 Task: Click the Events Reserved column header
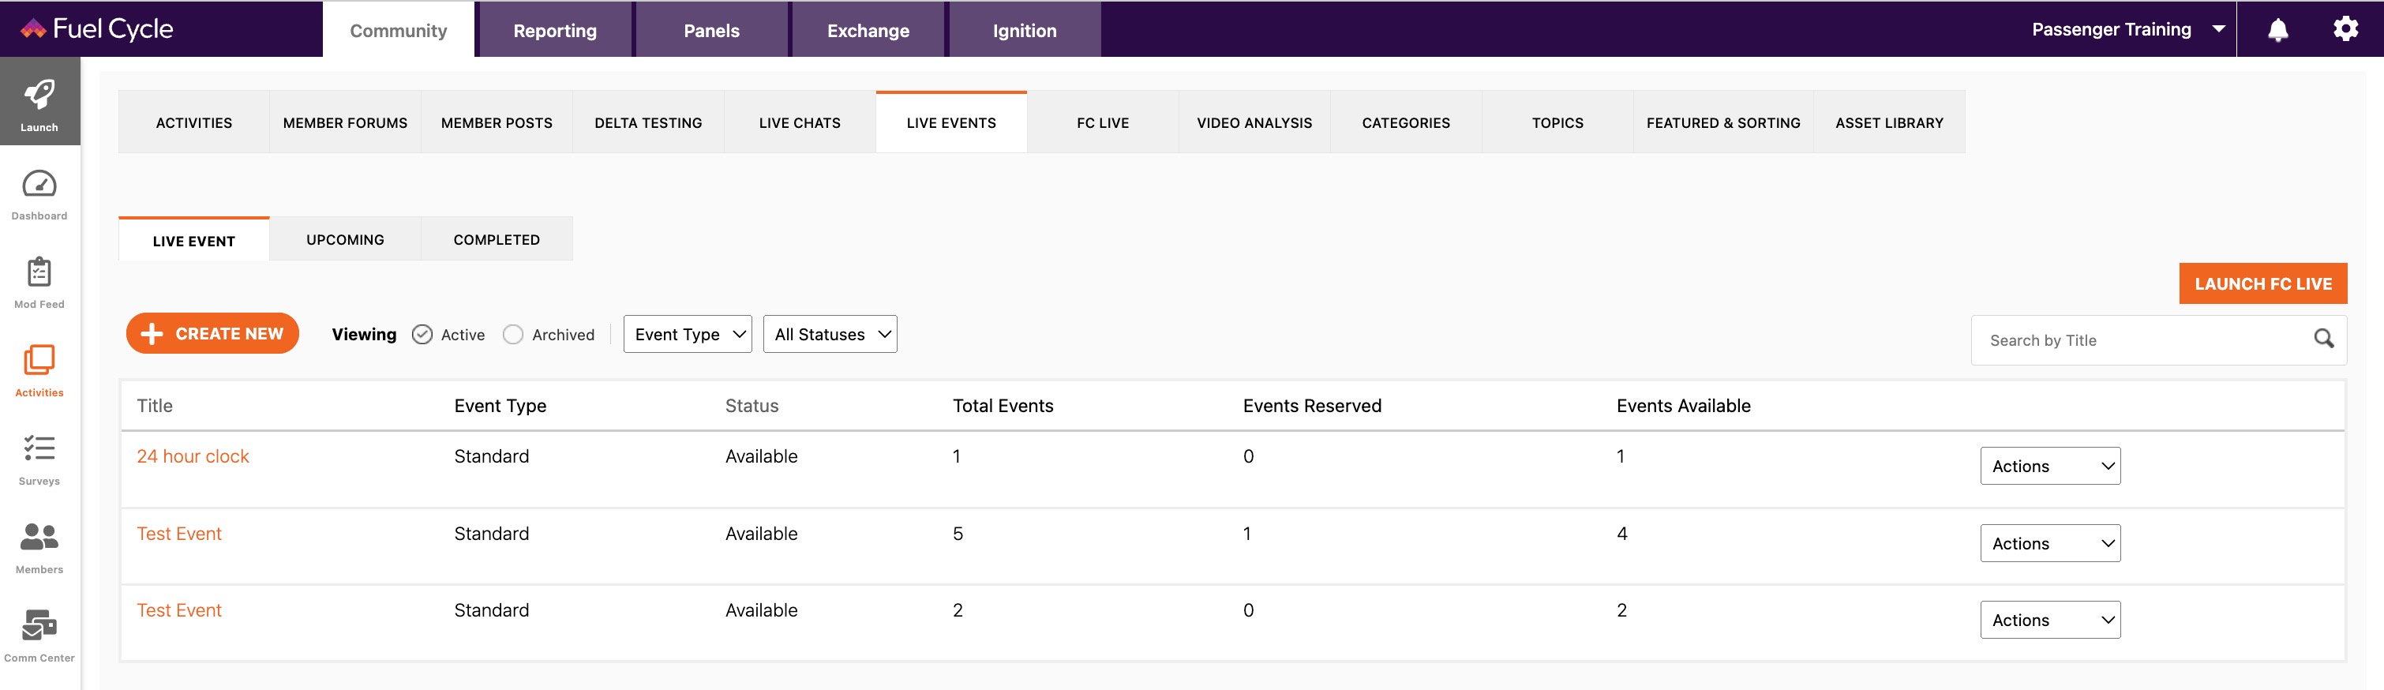1312,406
